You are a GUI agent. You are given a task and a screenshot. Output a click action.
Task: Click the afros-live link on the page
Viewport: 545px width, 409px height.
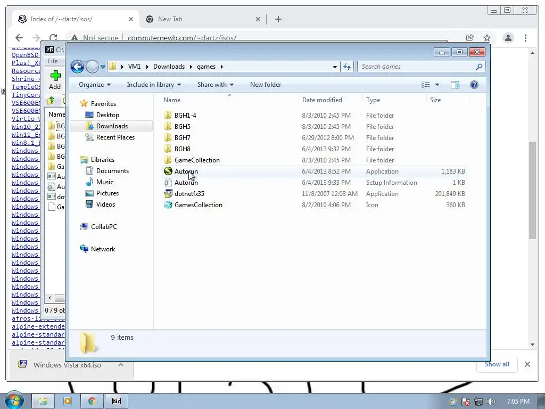(38, 318)
